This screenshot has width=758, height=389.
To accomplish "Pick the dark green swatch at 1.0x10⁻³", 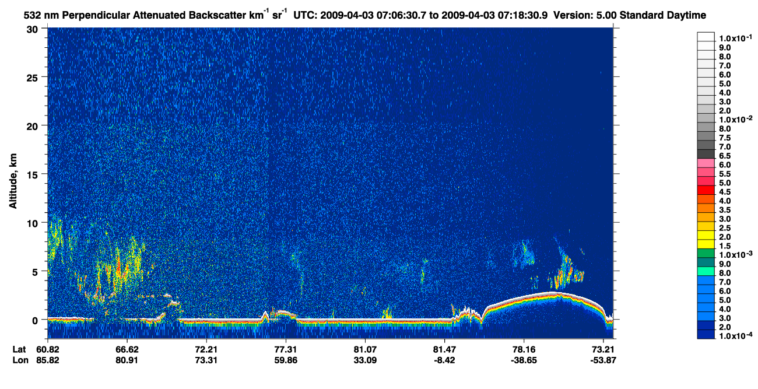I will [x=706, y=253].
